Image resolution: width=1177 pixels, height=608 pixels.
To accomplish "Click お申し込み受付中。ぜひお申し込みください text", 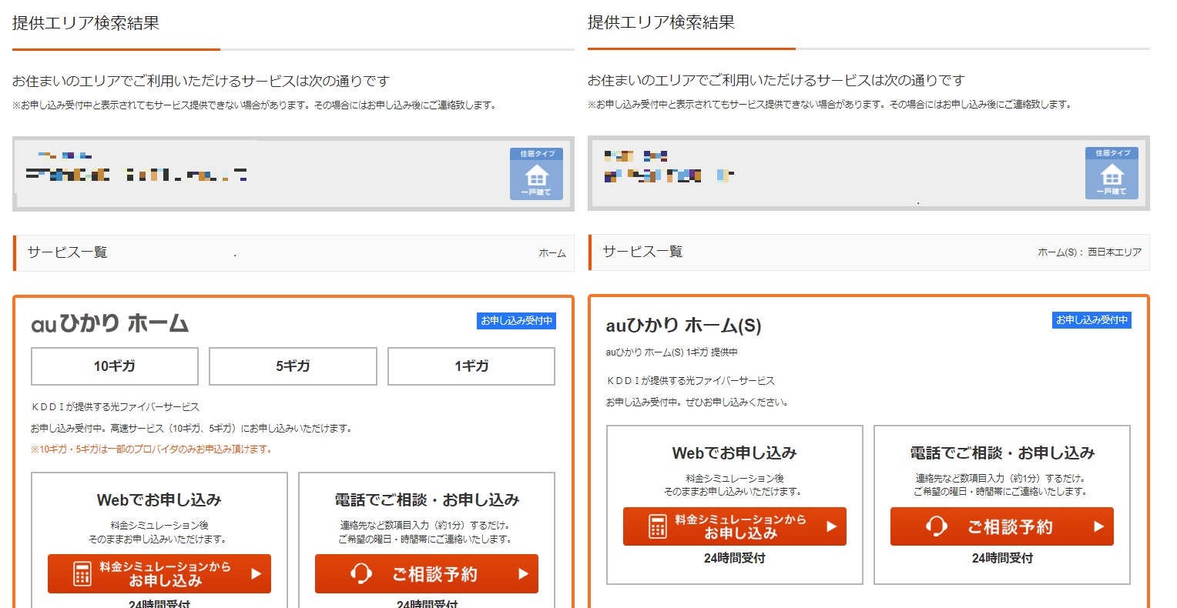I will [697, 403].
